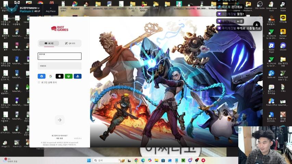Image resolution: width=292 pixels, height=164 pixels.
Task: Open the Battle.net desktop shortcut
Action: pyautogui.click(x=271, y=74)
